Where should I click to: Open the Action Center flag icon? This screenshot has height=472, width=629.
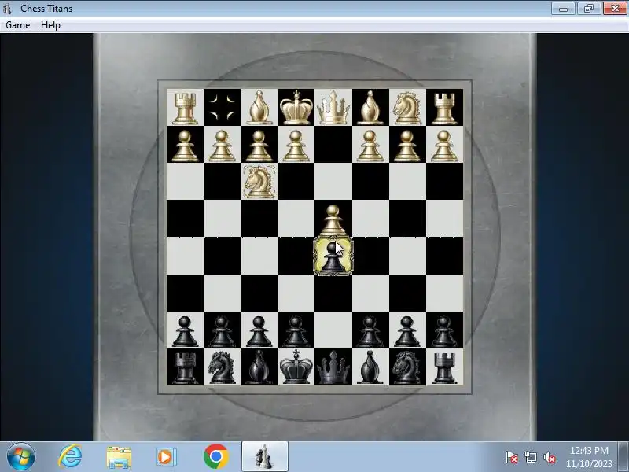(512, 457)
